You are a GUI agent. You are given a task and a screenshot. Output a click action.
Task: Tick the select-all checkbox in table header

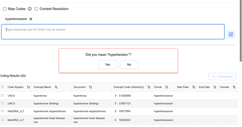click(x=2, y=87)
